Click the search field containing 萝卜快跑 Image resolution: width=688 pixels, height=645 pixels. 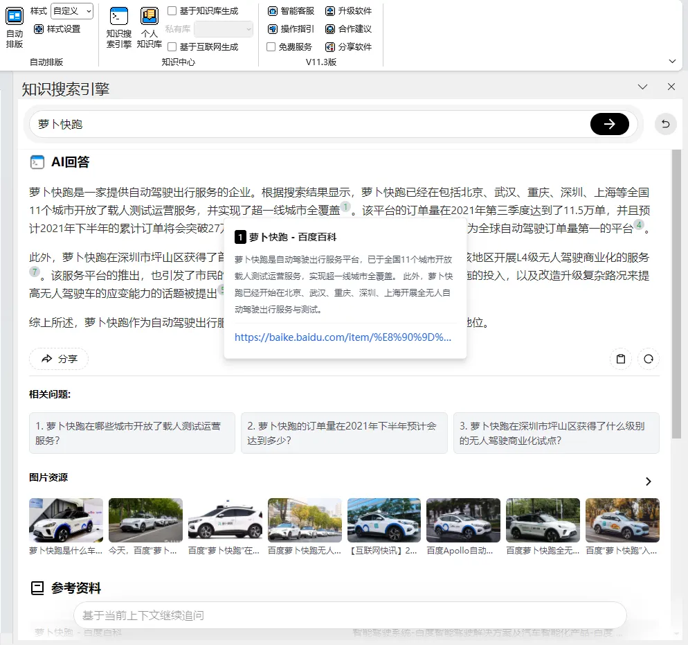[309, 124]
